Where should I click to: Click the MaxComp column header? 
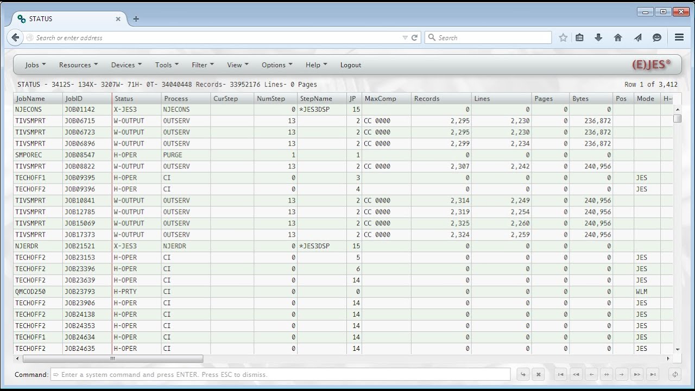click(387, 98)
